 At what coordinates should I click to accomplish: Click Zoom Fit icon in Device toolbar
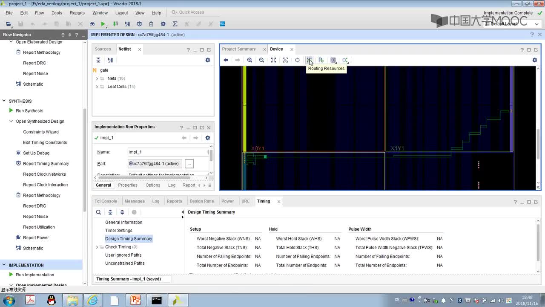point(273,60)
